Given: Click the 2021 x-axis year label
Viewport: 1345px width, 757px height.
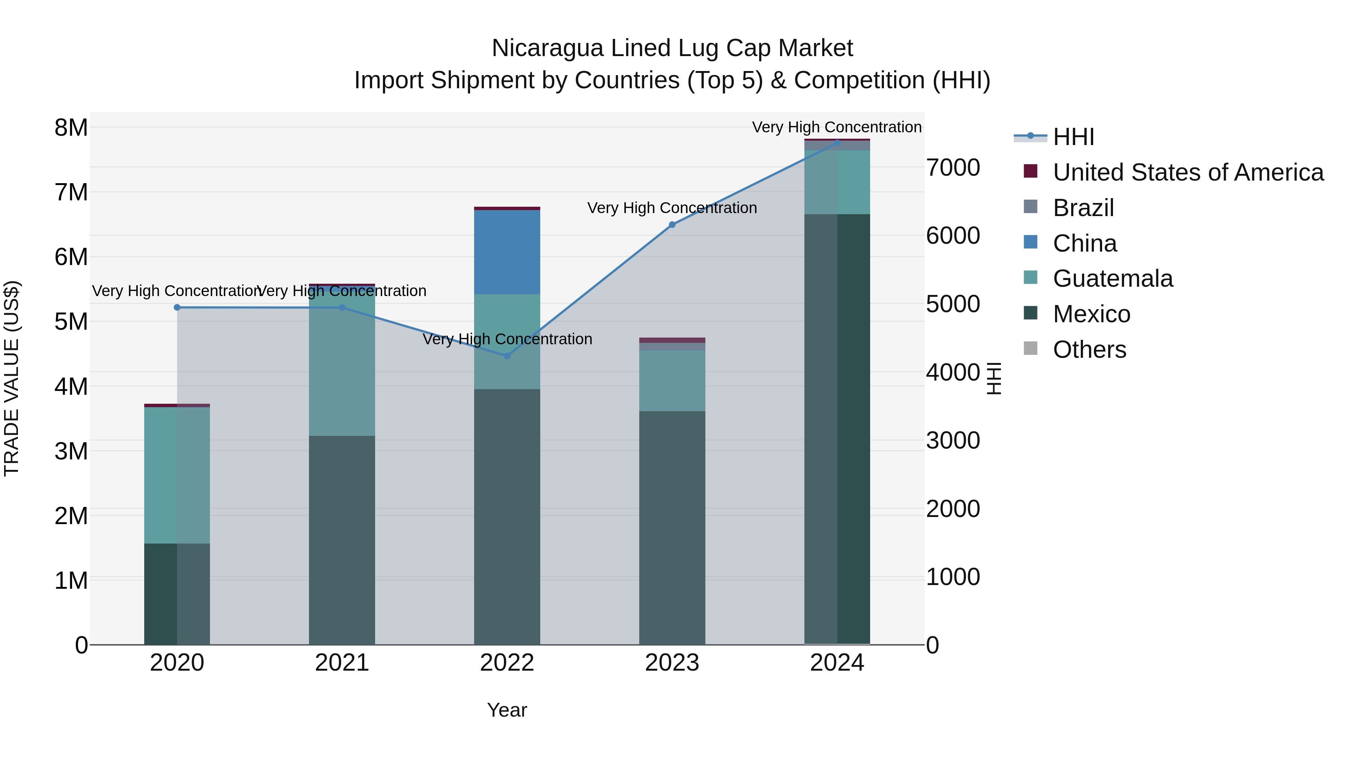Looking at the screenshot, I should pos(342,663).
